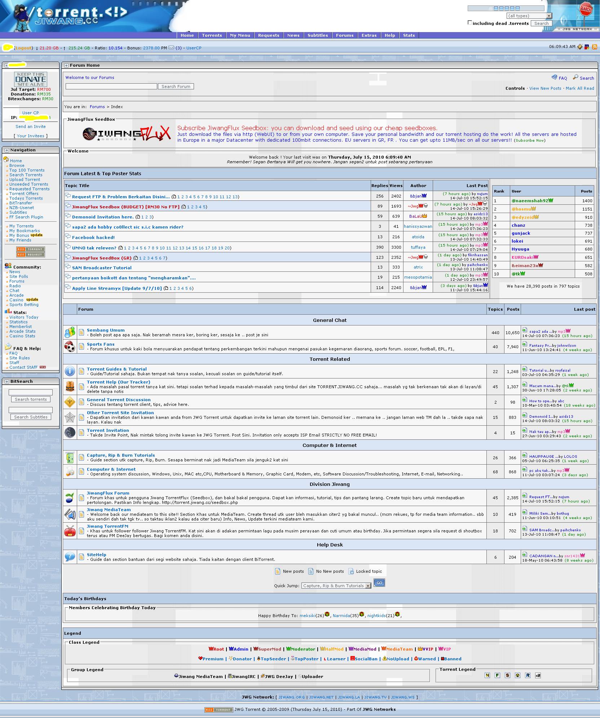Click the FAQ icon in forum controls
The image size is (600, 718).
(x=554, y=77)
